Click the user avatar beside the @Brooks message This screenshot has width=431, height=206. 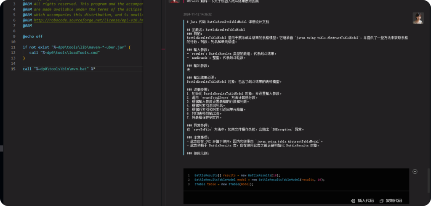point(174,1)
